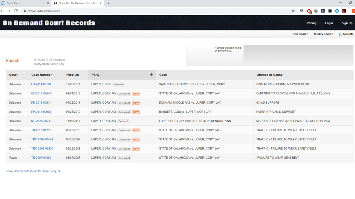Click Modify search
The image size is (355, 199).
tap(323, 34)
